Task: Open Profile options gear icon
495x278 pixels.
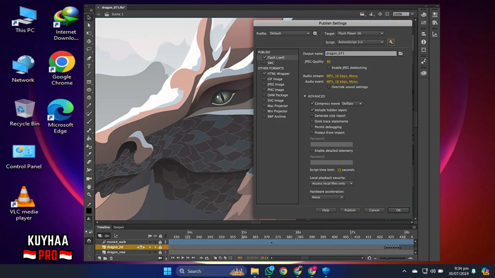Action: 315,34
